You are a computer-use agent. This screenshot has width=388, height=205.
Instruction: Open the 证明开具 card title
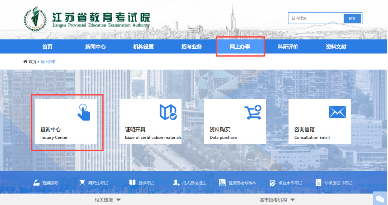click(135, 130)
